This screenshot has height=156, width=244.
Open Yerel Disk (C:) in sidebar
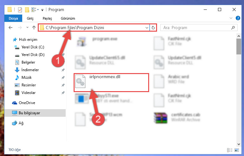pyautogui.click(x=33, y=47)
